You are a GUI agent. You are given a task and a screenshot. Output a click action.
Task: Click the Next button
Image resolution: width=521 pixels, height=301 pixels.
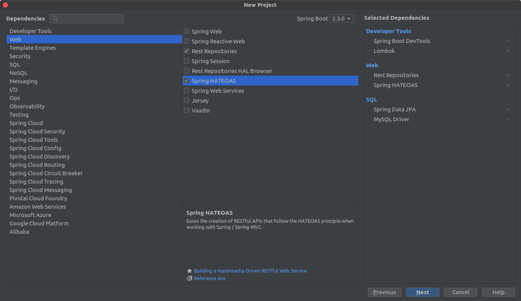point(423,292)
